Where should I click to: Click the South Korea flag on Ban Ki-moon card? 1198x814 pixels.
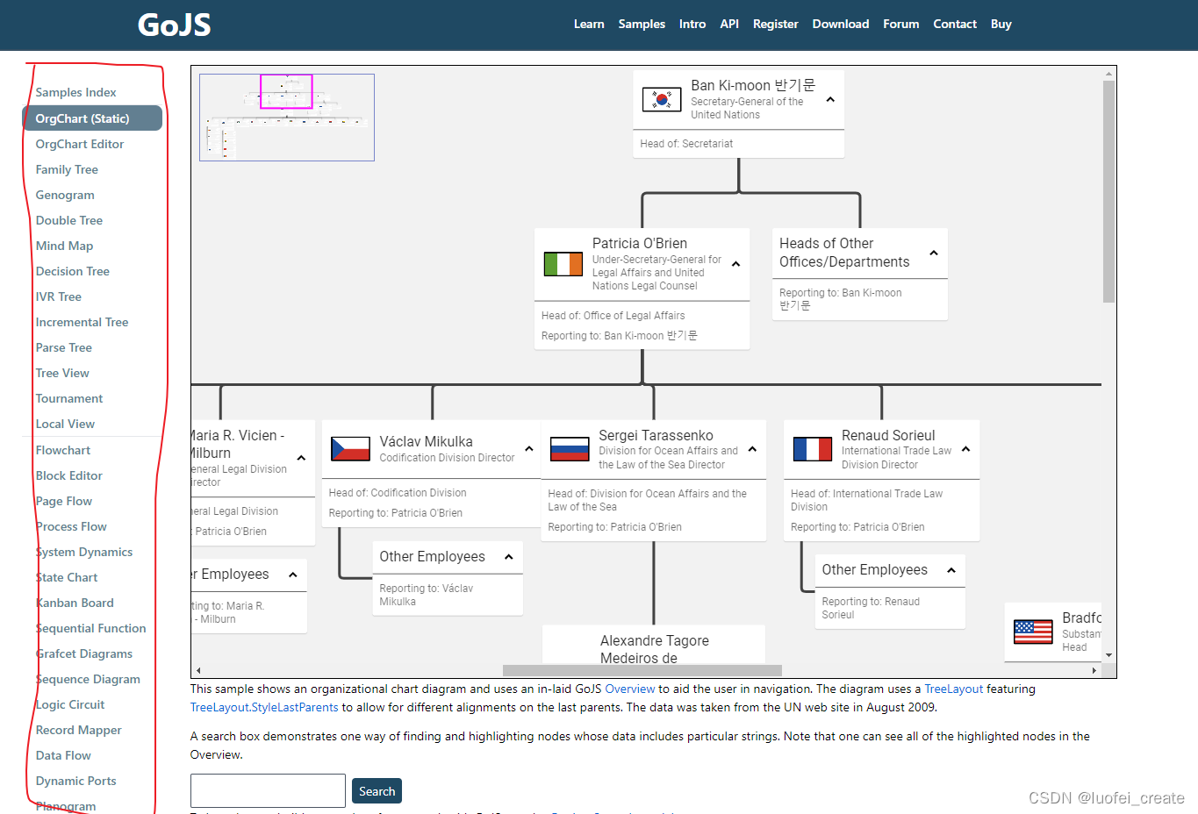[662, 99]
